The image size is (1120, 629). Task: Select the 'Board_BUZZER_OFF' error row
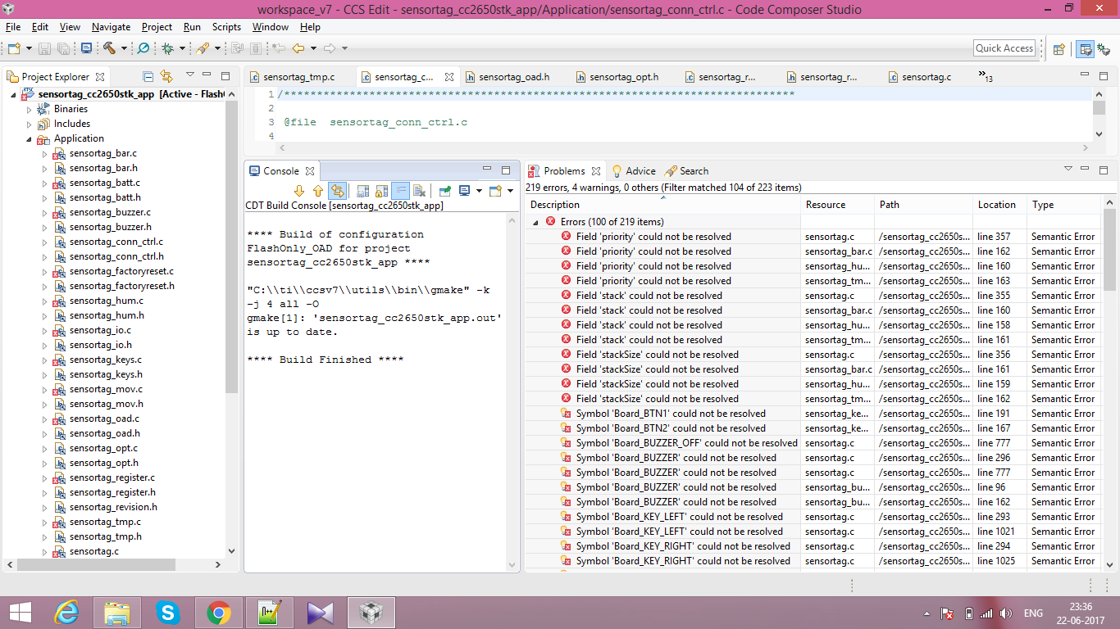point(815,443)
